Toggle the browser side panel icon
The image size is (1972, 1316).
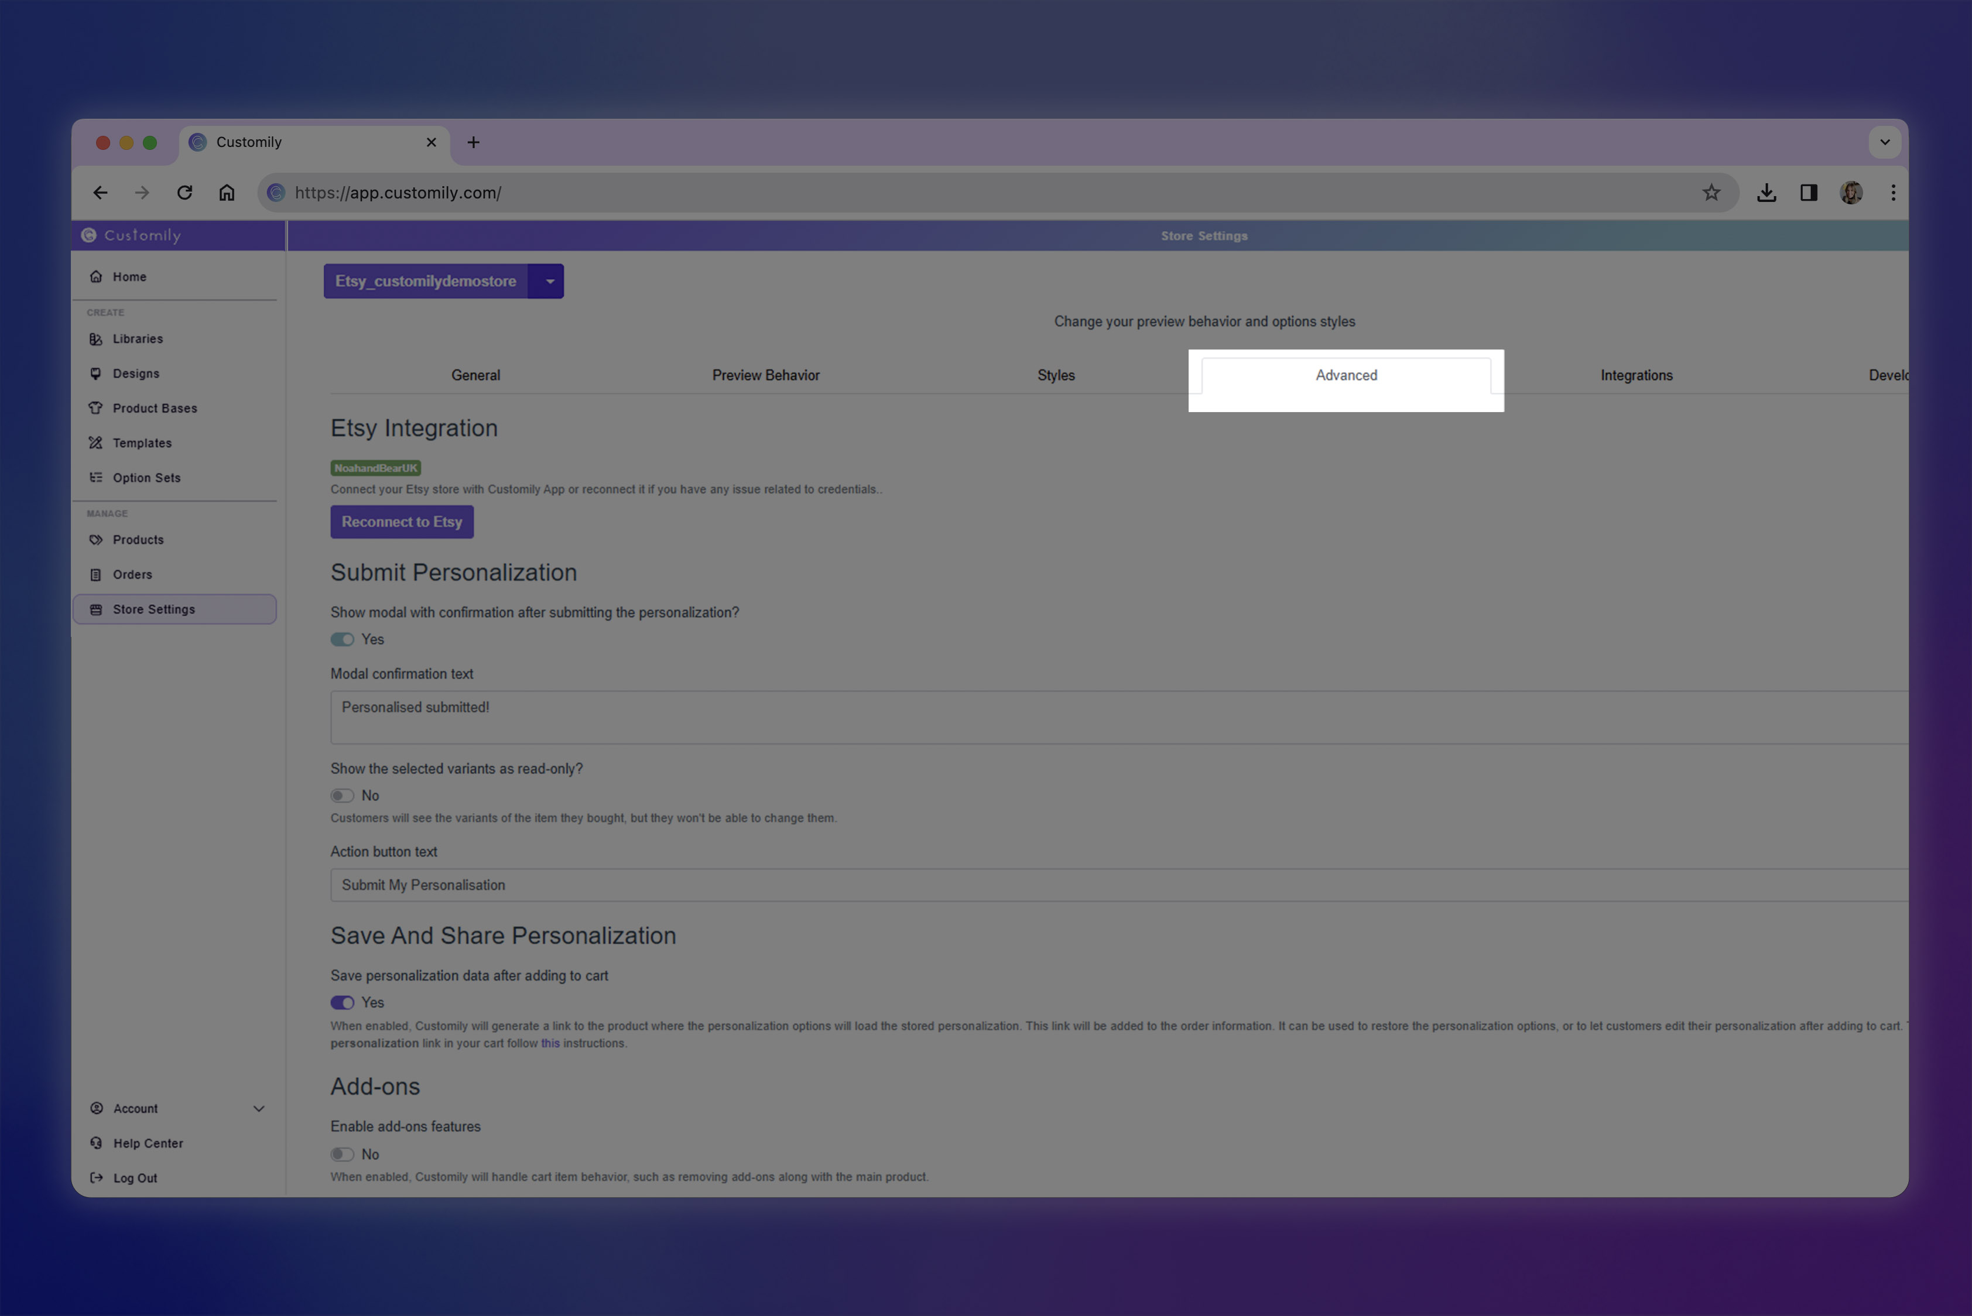(x=1808, y=193)
